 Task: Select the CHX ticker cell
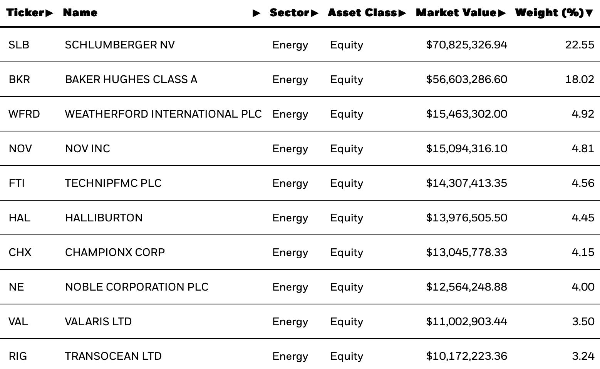tap(20, 253)
